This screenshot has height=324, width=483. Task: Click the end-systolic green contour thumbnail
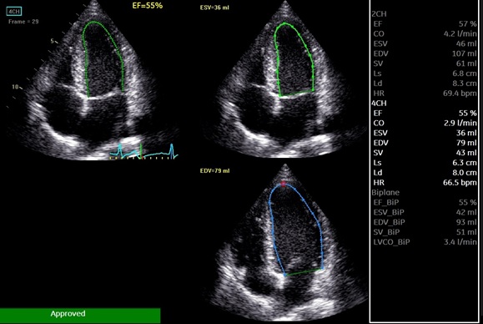click(x=285, y=79)
